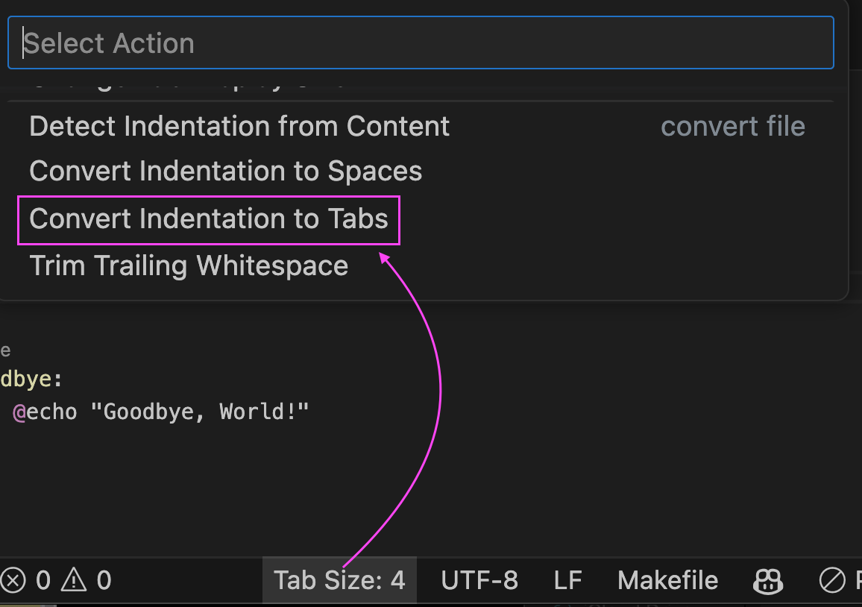The image size is (862, 607).
Task: Open the GitHub Copilot status icon
Action: [x=768, y=580]
